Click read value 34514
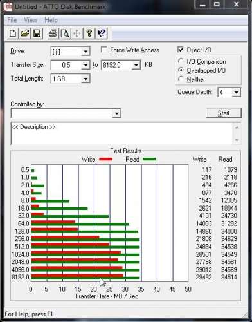The image size is (252, 322). coord(229,277)
